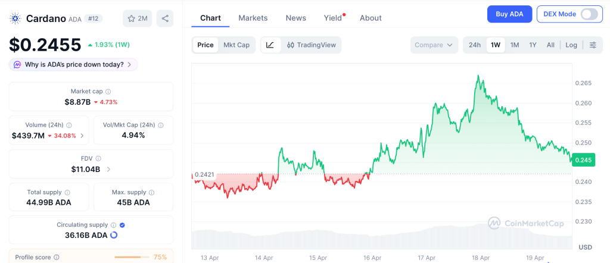Viewport: 610px width, 263px height.
Task: Click the Market cap info icon
Action: click(108, 92)
